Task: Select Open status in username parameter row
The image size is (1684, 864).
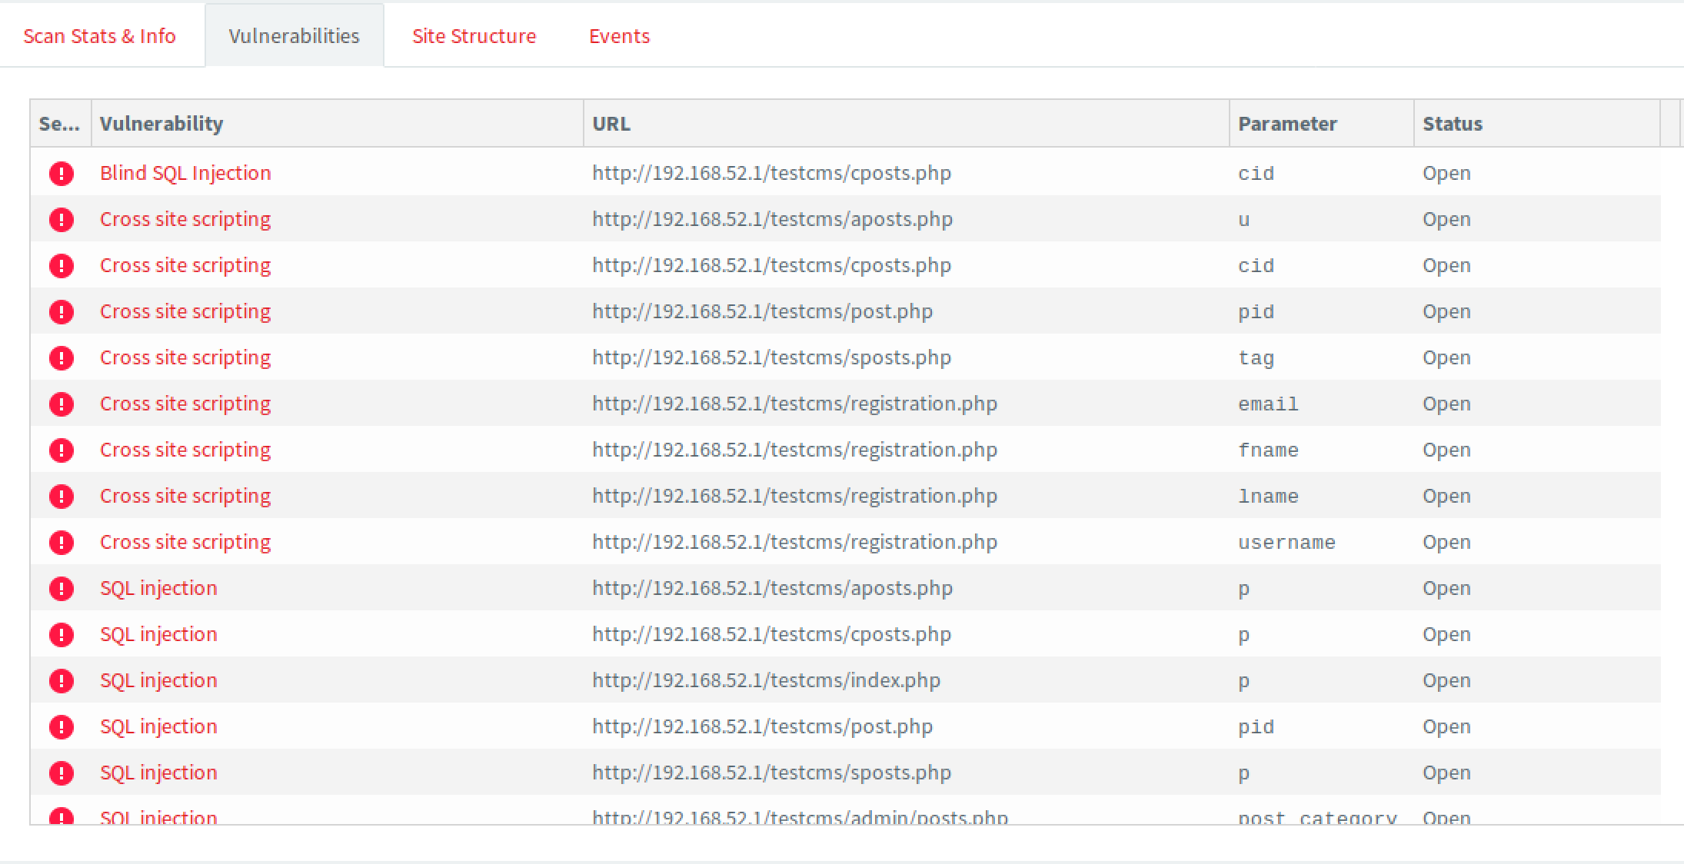Action: pyautogui.click(x=1446, y=542)
